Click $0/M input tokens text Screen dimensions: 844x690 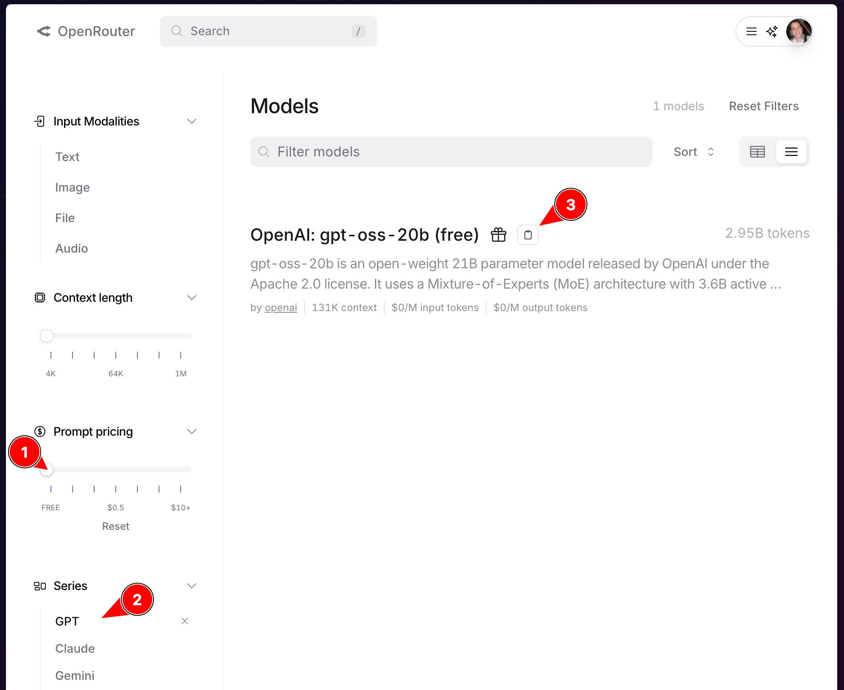coord(435,308)
